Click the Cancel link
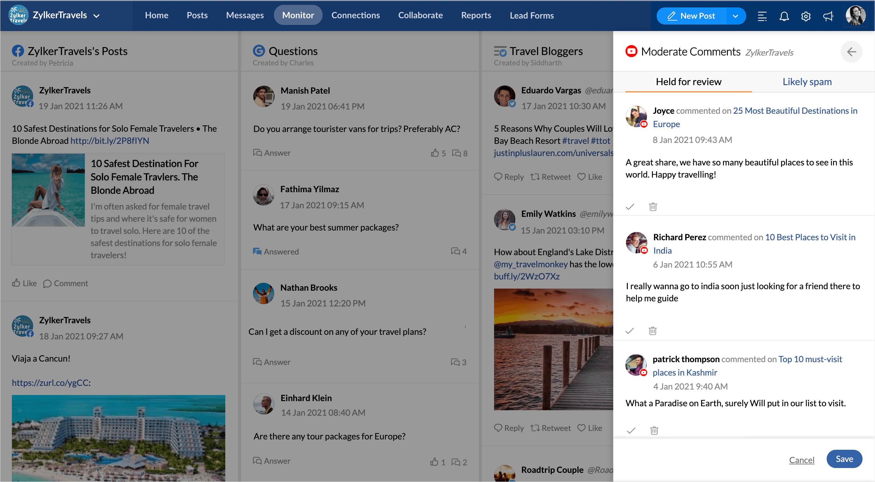 (x=802, y=460)
